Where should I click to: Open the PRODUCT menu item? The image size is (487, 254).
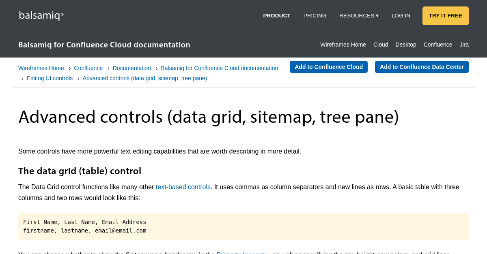pyautogui.click(x=277, y=16)
